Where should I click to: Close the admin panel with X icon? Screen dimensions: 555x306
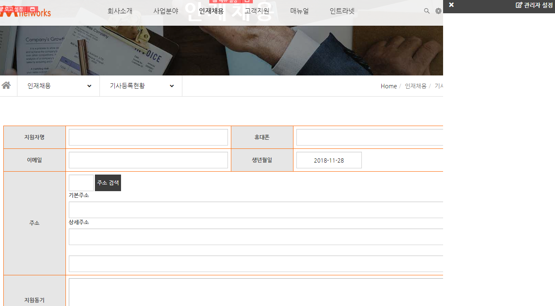click(451, 5)
